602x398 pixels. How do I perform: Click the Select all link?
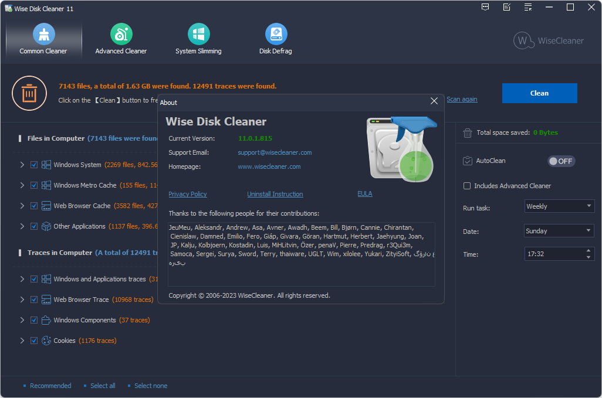pos(103,386)
